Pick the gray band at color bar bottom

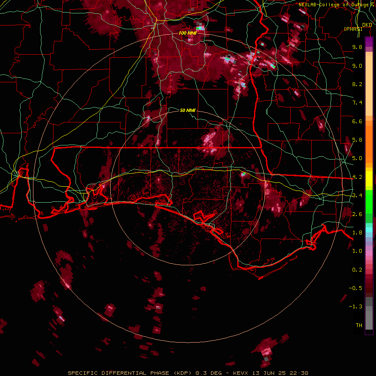[369, 318]
